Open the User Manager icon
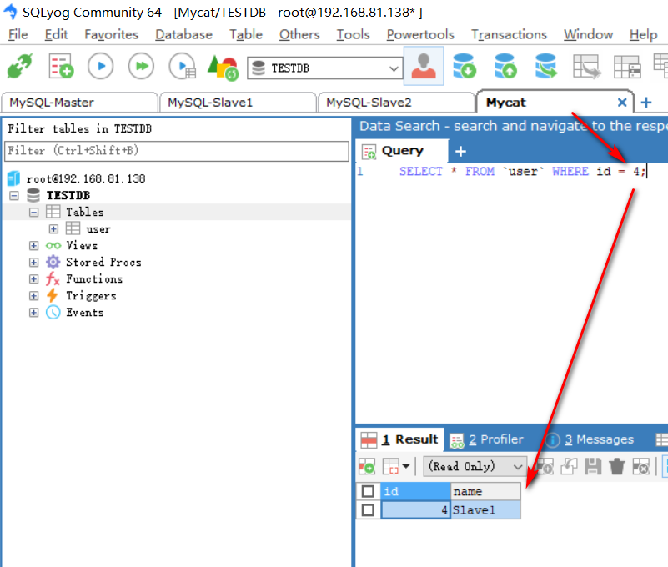This screenshot has height=567, width=668. [424, 66]
